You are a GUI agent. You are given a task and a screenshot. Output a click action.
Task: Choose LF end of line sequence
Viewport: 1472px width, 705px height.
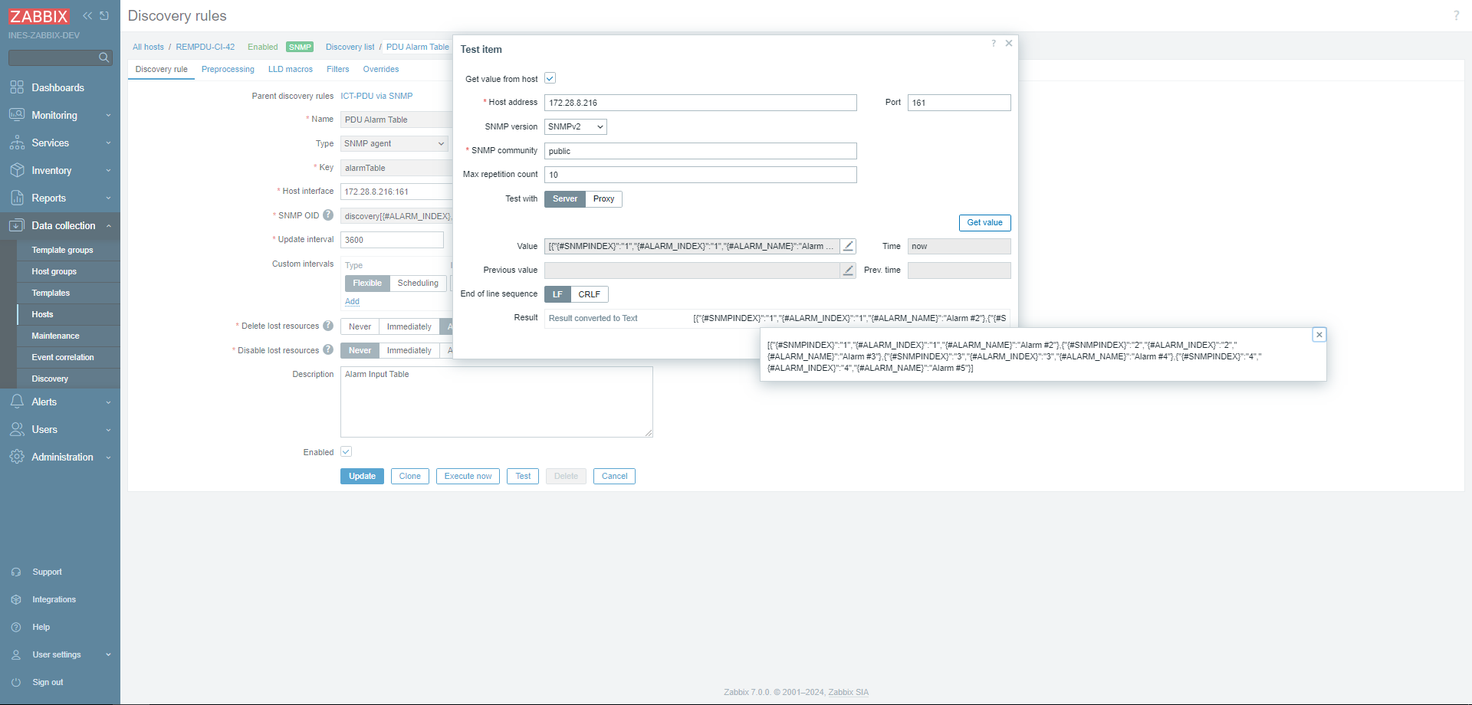tap(557, 294)
